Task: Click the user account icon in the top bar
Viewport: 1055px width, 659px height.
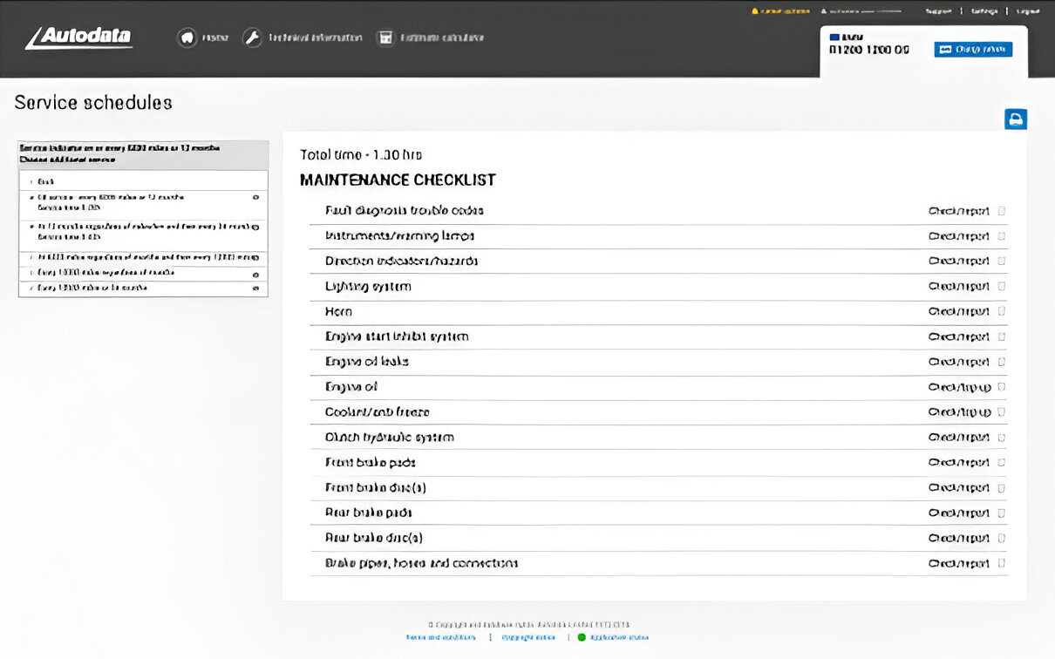Action: pyautogui.click(x=824, y=11)
